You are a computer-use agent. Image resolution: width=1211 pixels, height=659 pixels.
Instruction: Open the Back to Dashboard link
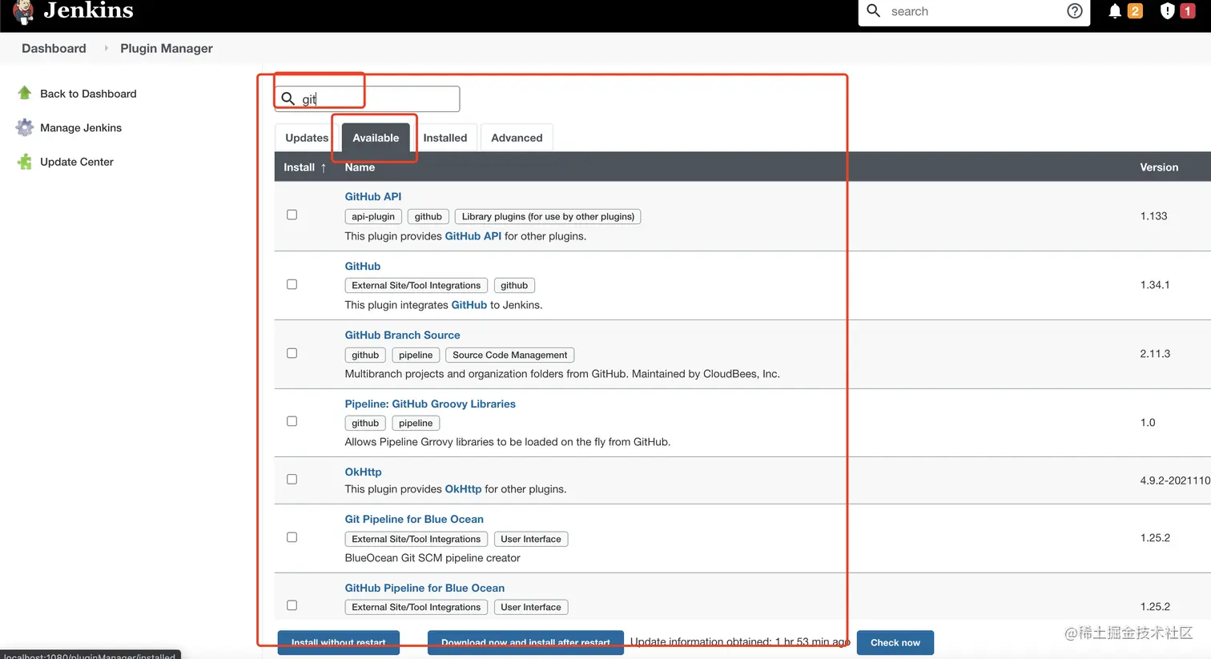coord(88,94)
